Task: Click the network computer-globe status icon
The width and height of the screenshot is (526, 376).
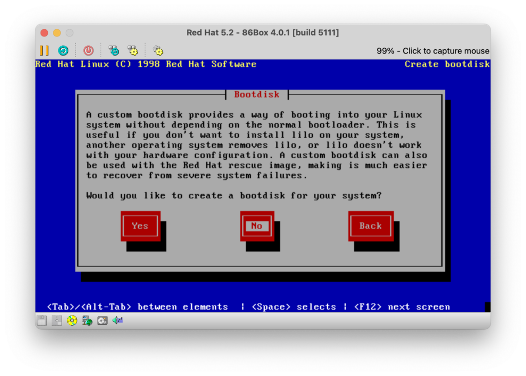Action: [x=87, y=321]
